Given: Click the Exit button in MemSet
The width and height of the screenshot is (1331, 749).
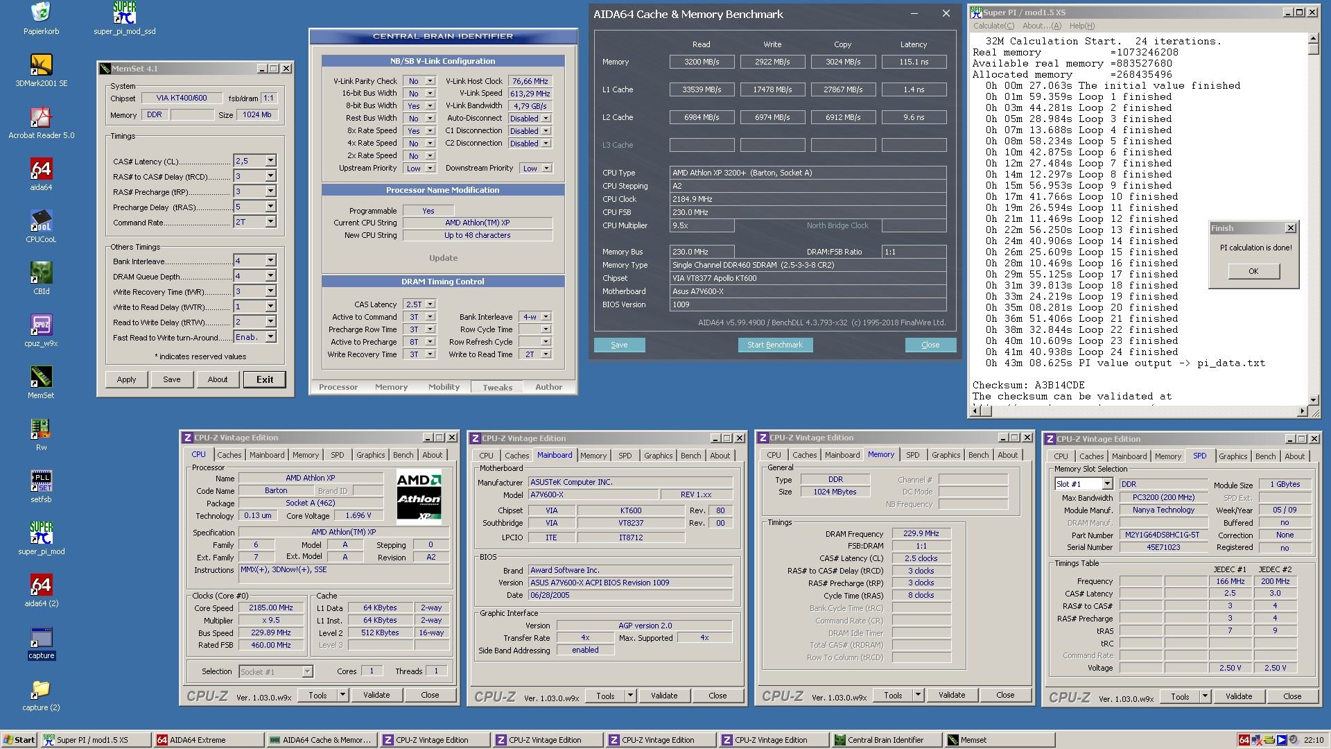Looking at the screenshot, I should point(265,379).
